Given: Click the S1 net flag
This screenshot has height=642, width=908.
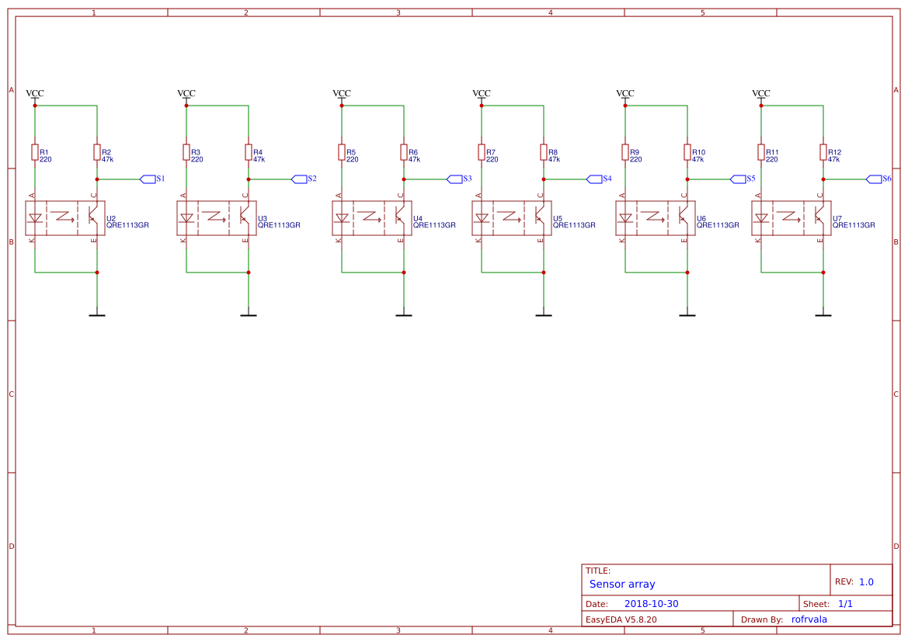Looking at the screenshot, I should [x=148, y=179].
